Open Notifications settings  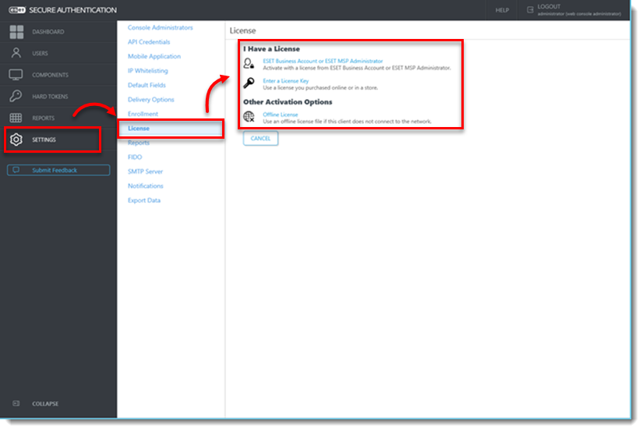point(145,185)
